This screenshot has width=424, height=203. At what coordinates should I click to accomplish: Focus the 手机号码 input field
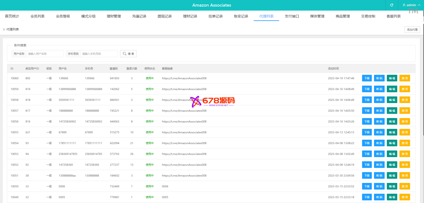(99, 54)
